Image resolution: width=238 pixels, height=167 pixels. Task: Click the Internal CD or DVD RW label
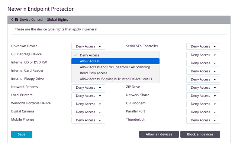pyautogui.click(x=29, y=62)
